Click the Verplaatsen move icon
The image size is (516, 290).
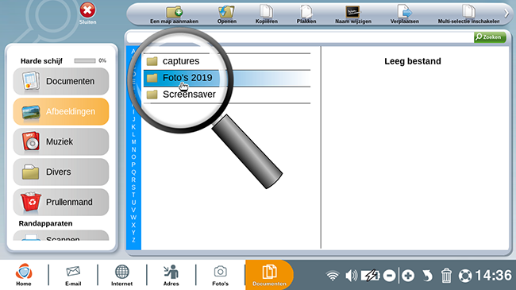(404, 12)
